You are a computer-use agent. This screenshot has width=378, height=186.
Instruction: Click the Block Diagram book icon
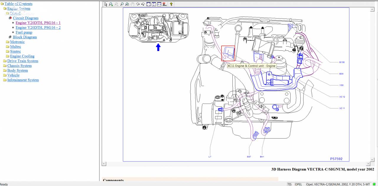click(x=10, y=37)
